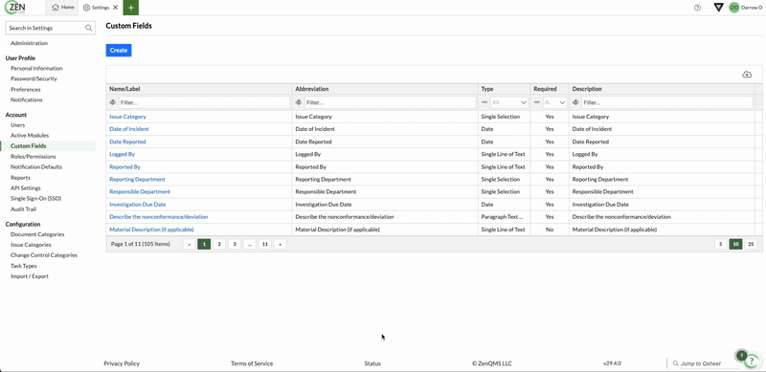Click the Description filter text box
The width and height of the screenshot is (766, 372).
coord(666,102)
